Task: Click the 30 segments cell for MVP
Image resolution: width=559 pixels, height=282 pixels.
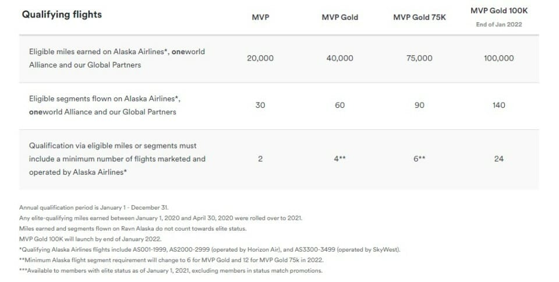Action: [x=260, y=105]
